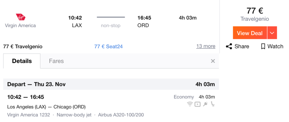This screenshot has height=122, width=289.
Task: Expand the 13 more providers list
Action: 206,46
